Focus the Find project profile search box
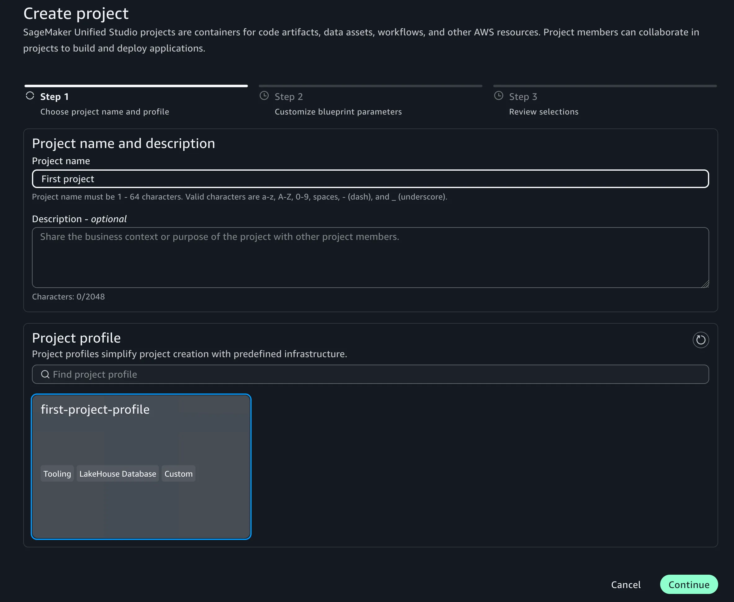This screenshot has height=602, width=734. 370,374
